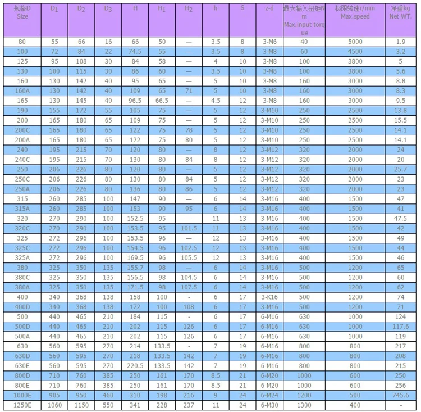Viewport: 421px width, 412px height.
Task: Select the size cell 315A
Action: pyautogui.click(x=22, y=209)
